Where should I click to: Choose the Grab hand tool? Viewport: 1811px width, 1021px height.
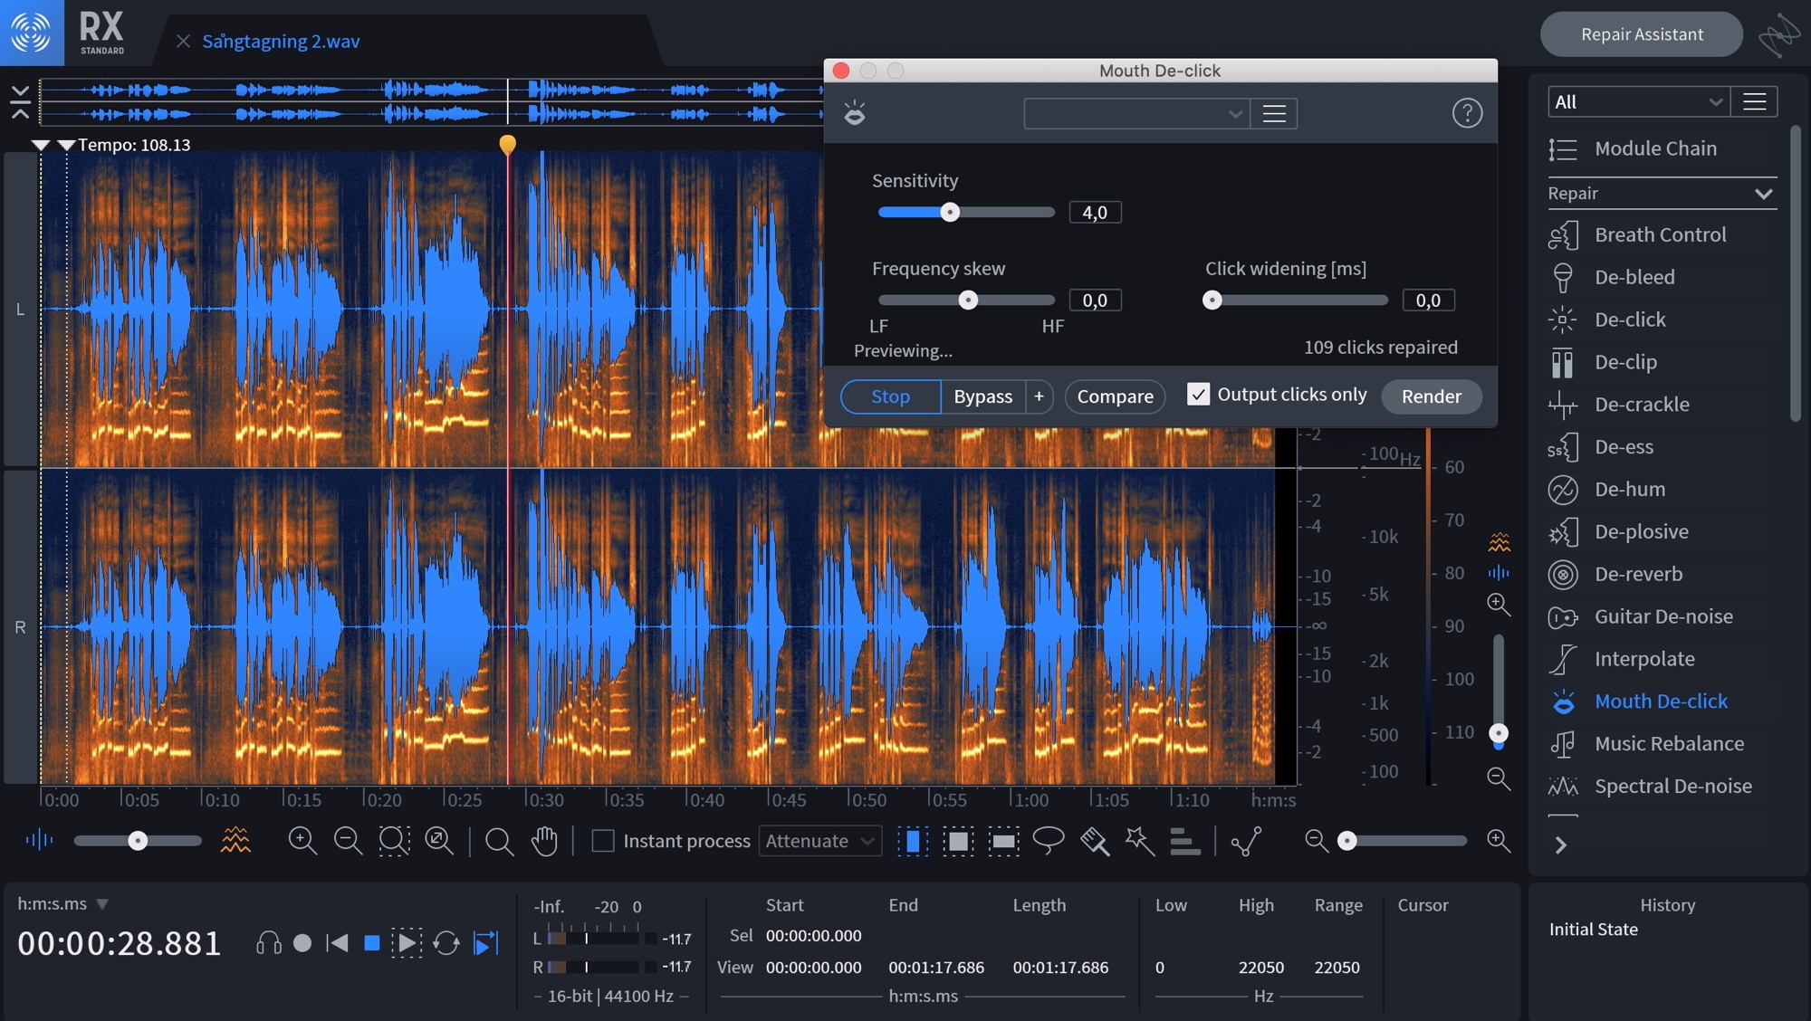tap(544, 841)
